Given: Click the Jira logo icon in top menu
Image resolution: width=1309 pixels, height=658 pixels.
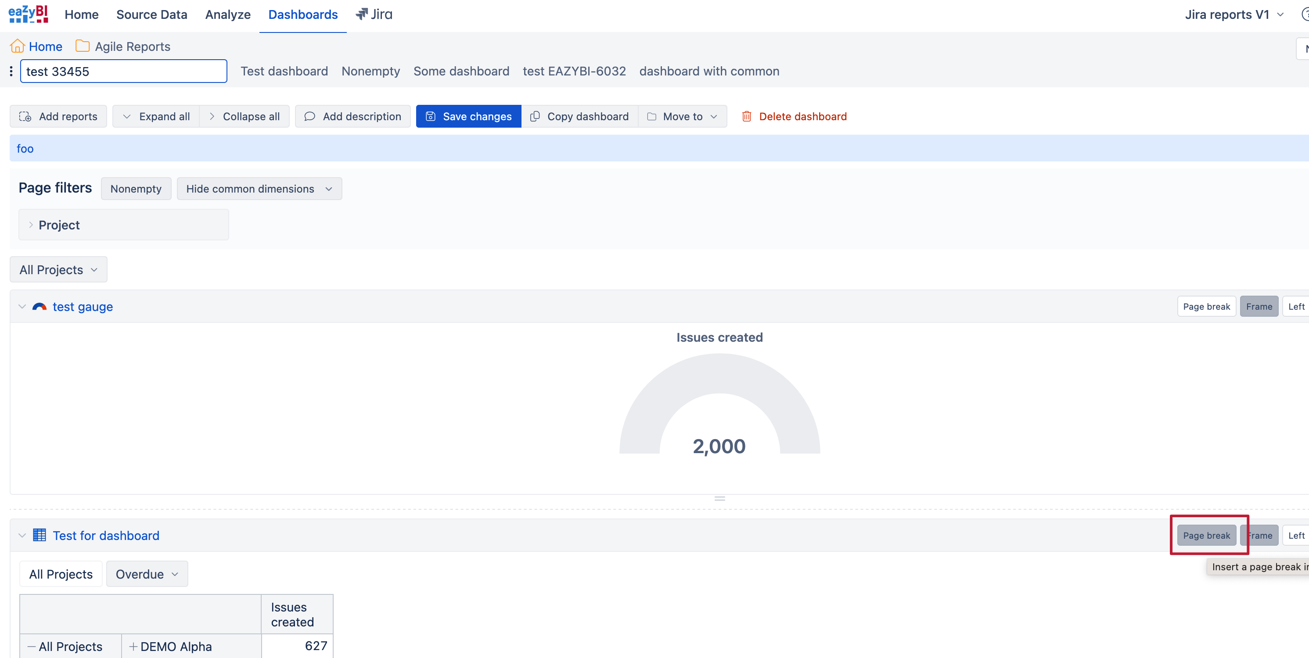Looking at the screenshot, I should (x=361, y=14).
